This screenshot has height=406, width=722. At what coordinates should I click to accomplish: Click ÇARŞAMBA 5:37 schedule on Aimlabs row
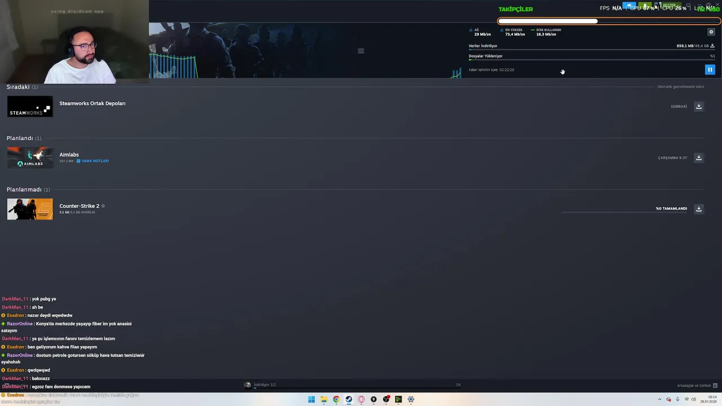pos(672,158)
